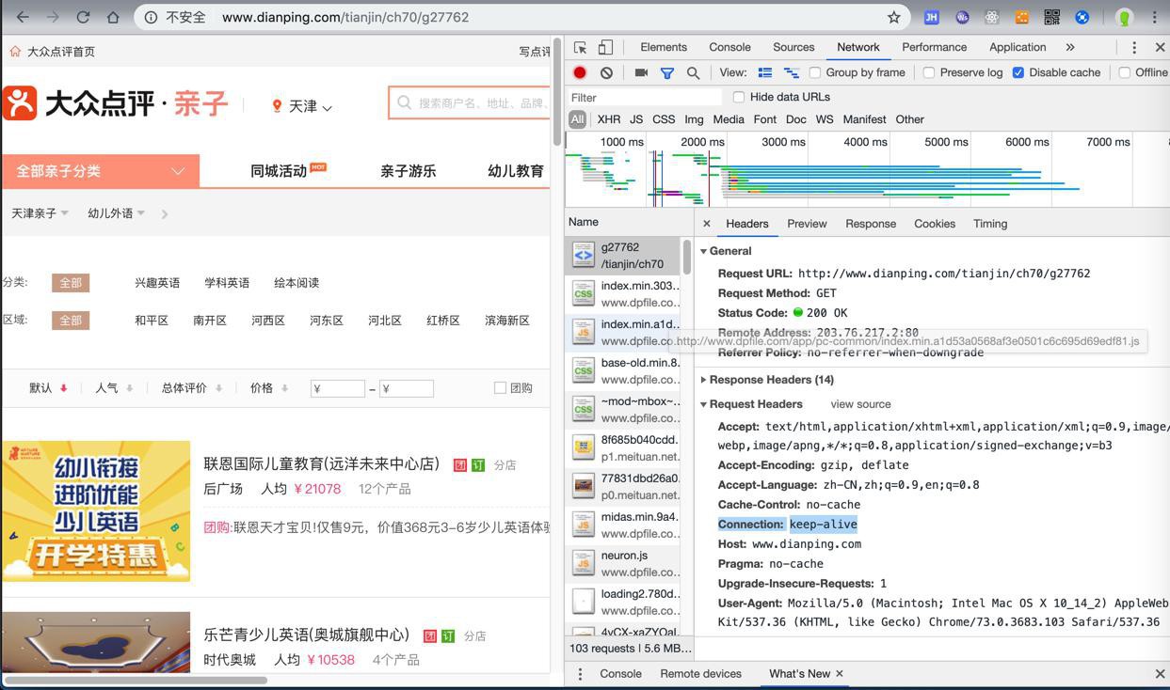Open network search with the magnifier icon

[693, 72]
